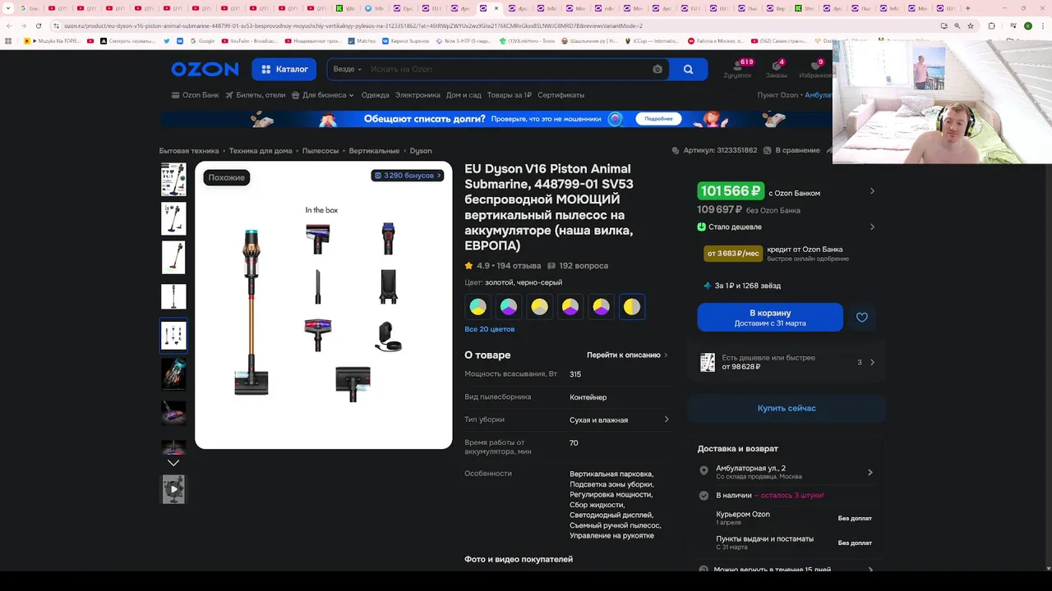
Task: Click the Похожие similar items button
Action: pyautogui.click(x=226, y=177)
